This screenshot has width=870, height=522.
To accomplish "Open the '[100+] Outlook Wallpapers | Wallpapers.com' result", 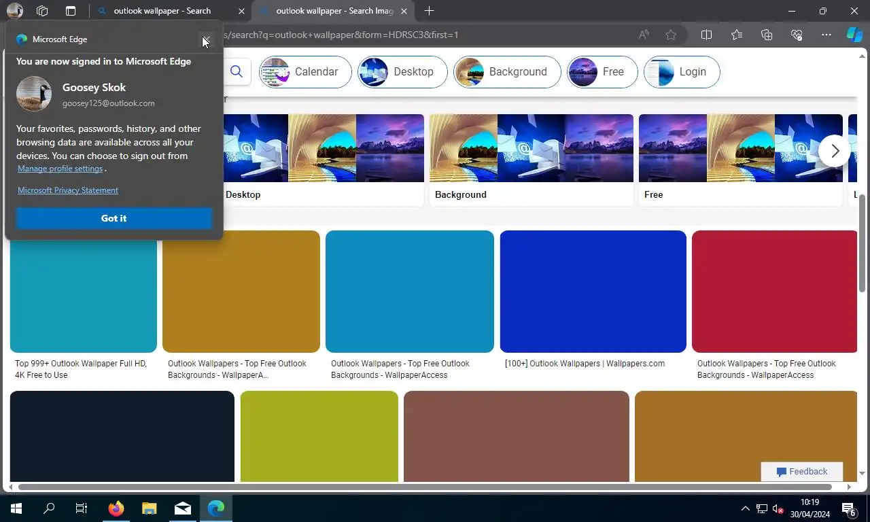I will pos(585,364).
